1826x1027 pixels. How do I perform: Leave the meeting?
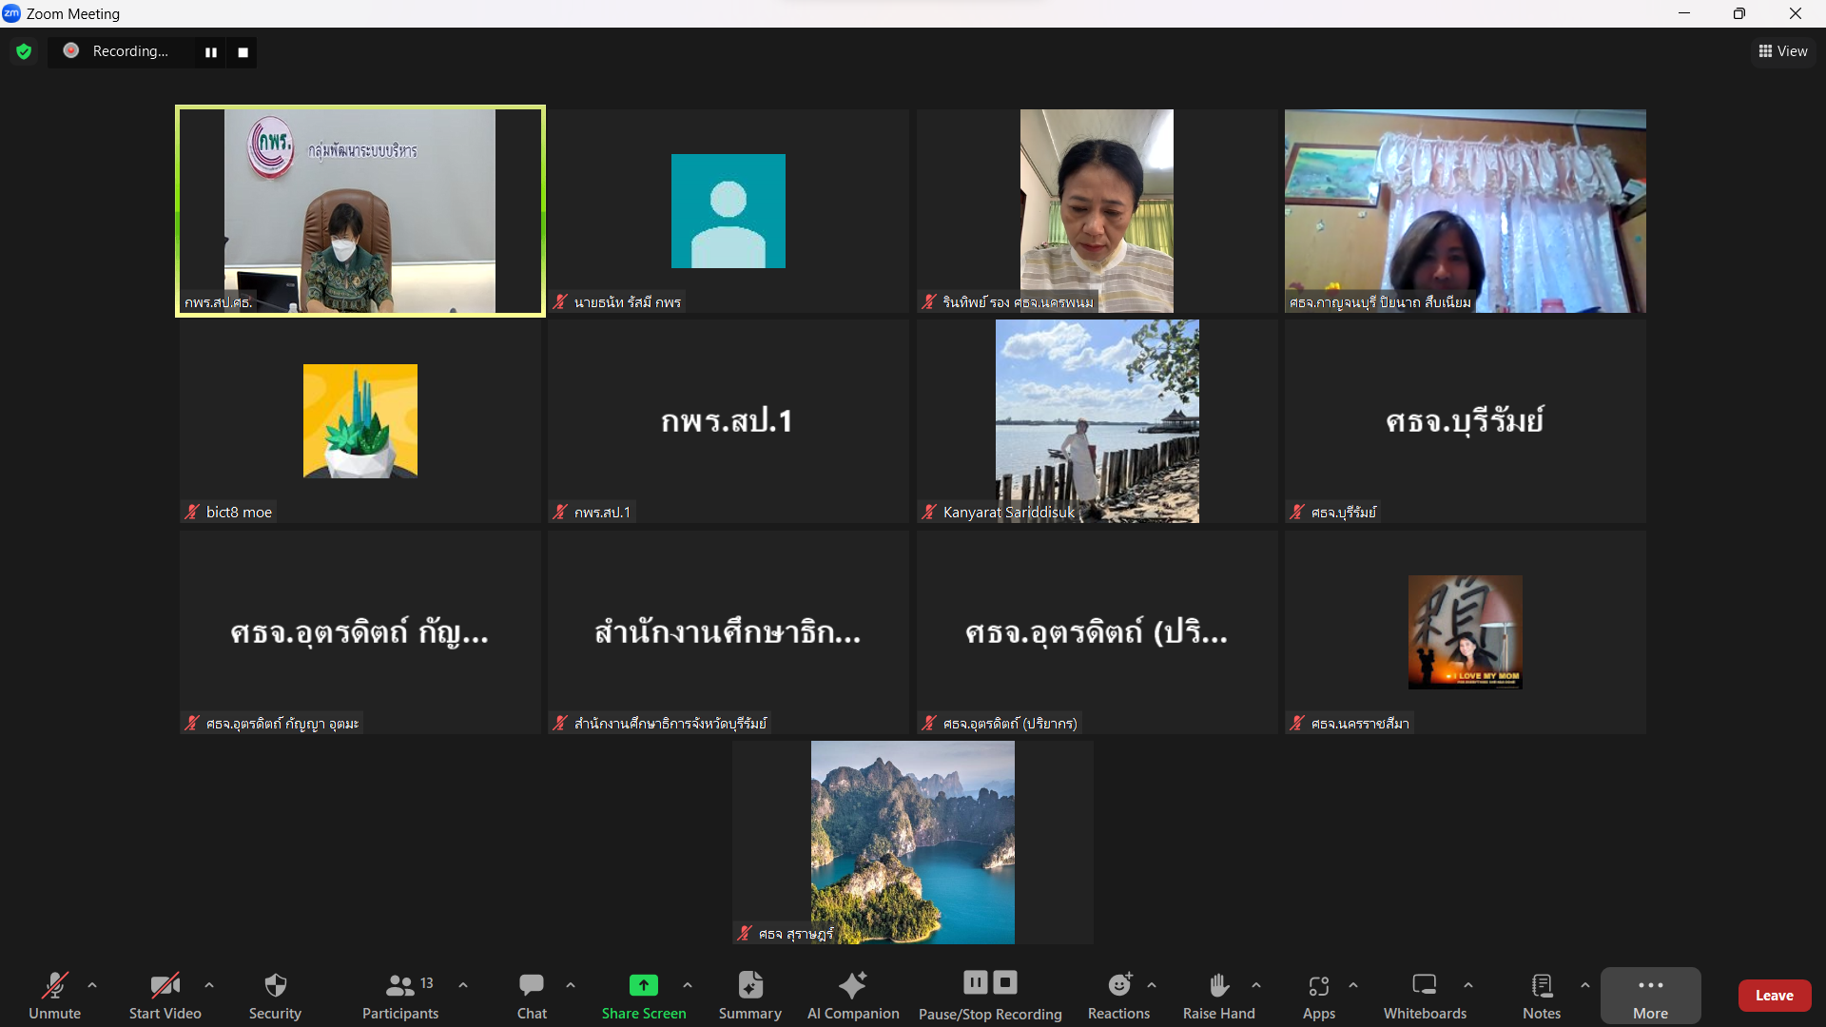[1774, 995]
